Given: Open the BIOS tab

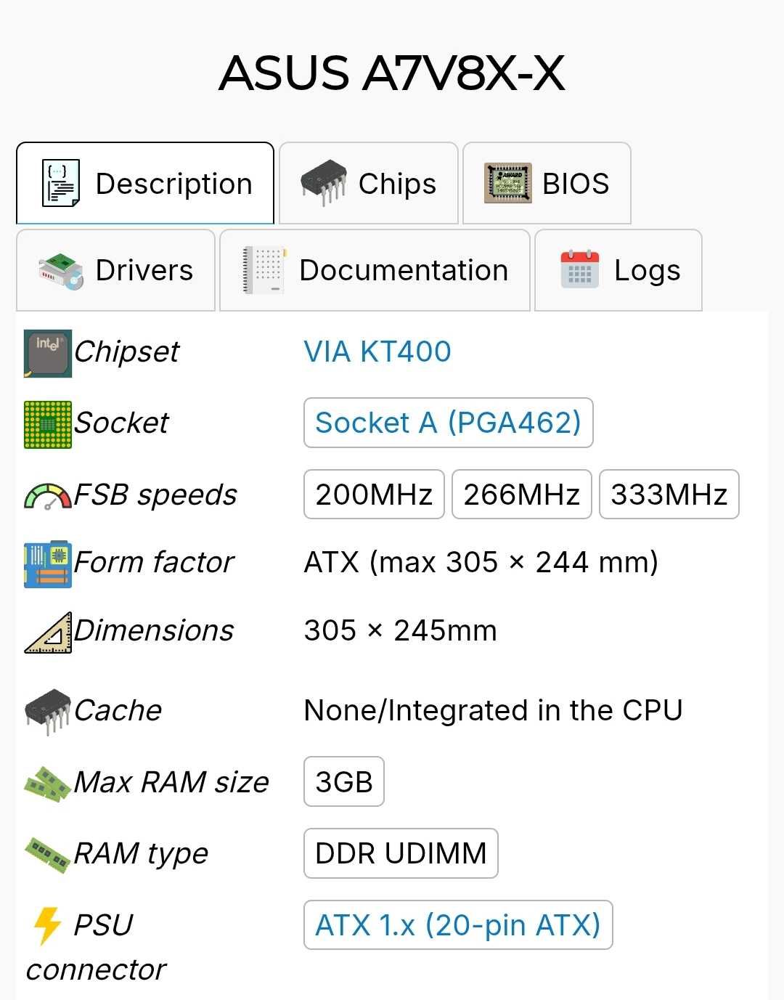Looking at the screenshot, I should tap(547, 183).
